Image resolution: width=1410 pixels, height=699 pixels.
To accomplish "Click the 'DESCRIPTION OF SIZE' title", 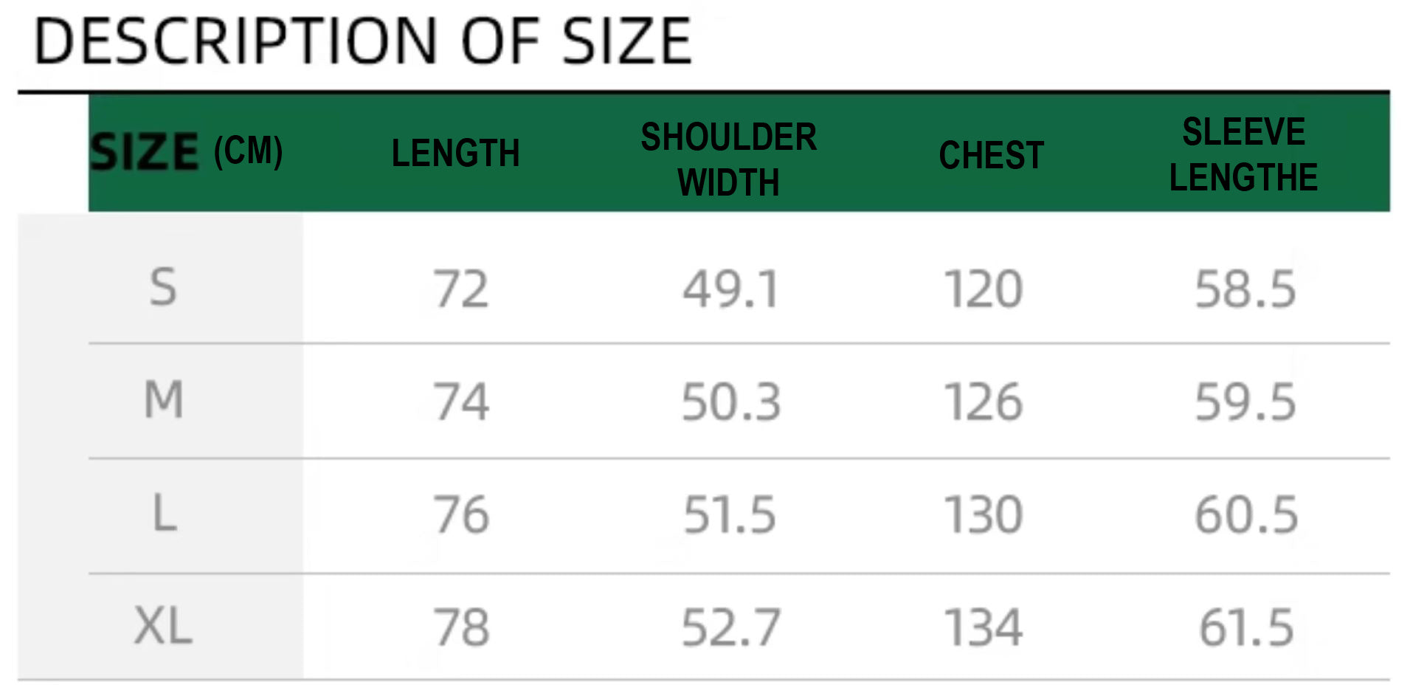I will click(x=362, y=41).
